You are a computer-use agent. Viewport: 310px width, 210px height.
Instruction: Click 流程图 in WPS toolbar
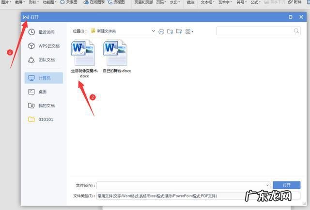(116, 2)
